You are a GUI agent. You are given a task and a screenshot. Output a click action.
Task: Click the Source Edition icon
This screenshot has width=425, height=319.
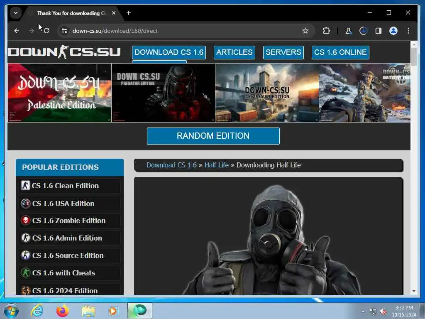(x=25, y=255)
